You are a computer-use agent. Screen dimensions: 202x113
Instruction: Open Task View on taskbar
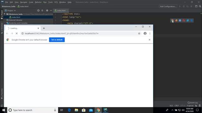(62, 110)
